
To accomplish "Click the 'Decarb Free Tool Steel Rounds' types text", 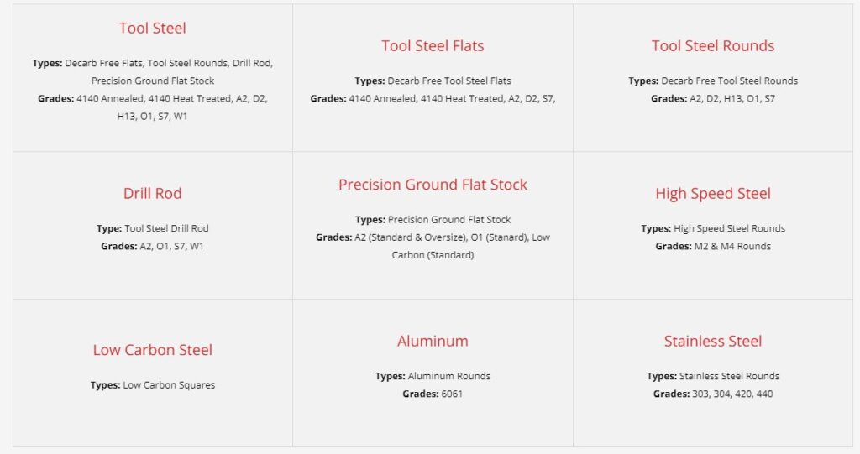I will 730,81.
